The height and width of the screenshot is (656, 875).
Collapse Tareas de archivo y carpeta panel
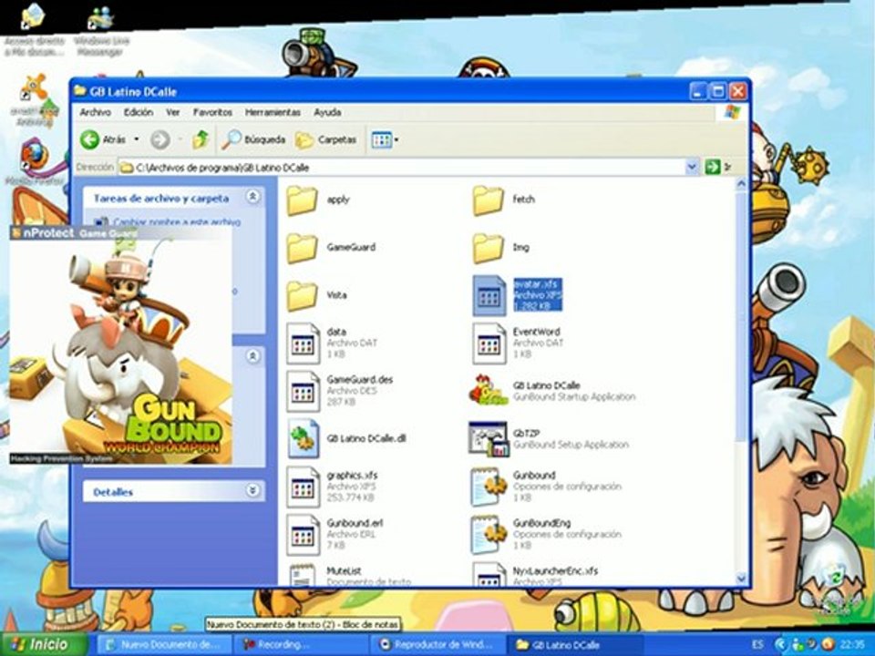click(252, 197)
